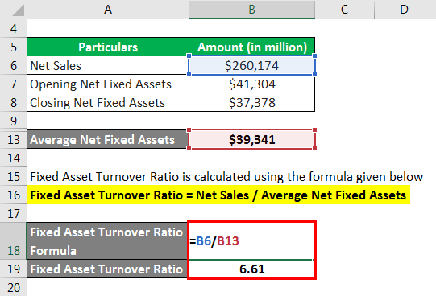Image resolution: width=436 pixels, height=296 pixels.
Task: Select the Net Sales label cell
Action: pos(108,65)
